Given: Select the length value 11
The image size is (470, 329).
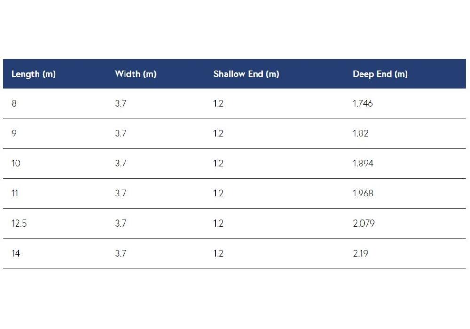Looking at the screenshot, I should [15, 193].
